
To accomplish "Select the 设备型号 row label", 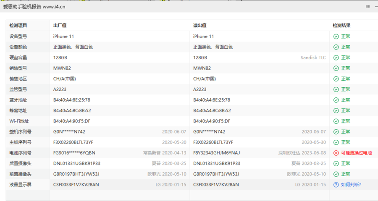I will pyautogui.click(x=18, y=37).
